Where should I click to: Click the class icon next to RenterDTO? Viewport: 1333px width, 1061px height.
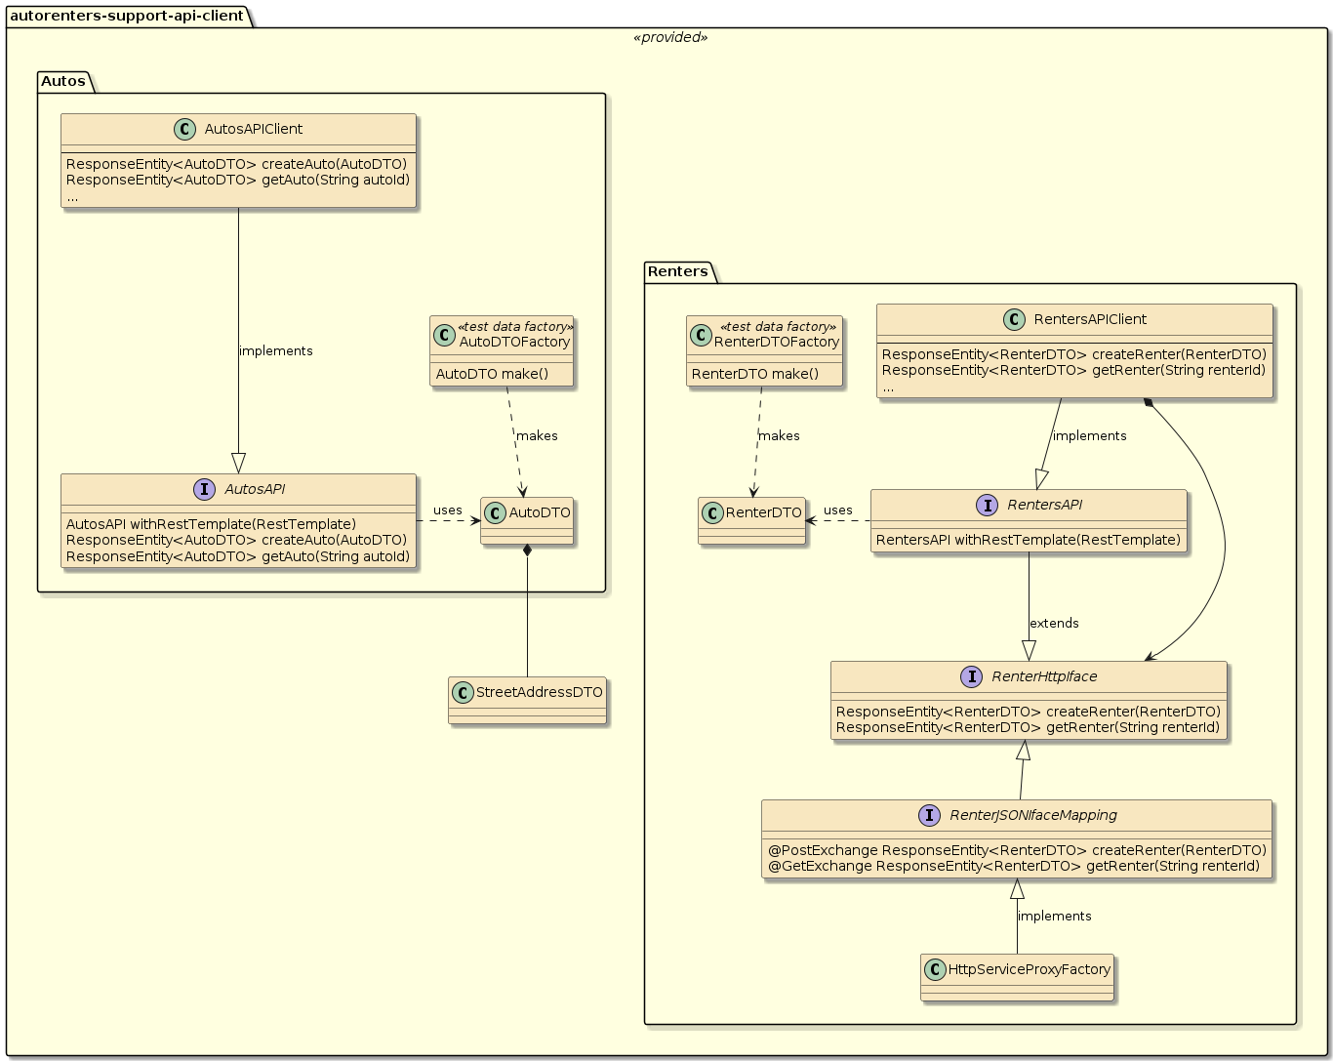tap(712, 512)
